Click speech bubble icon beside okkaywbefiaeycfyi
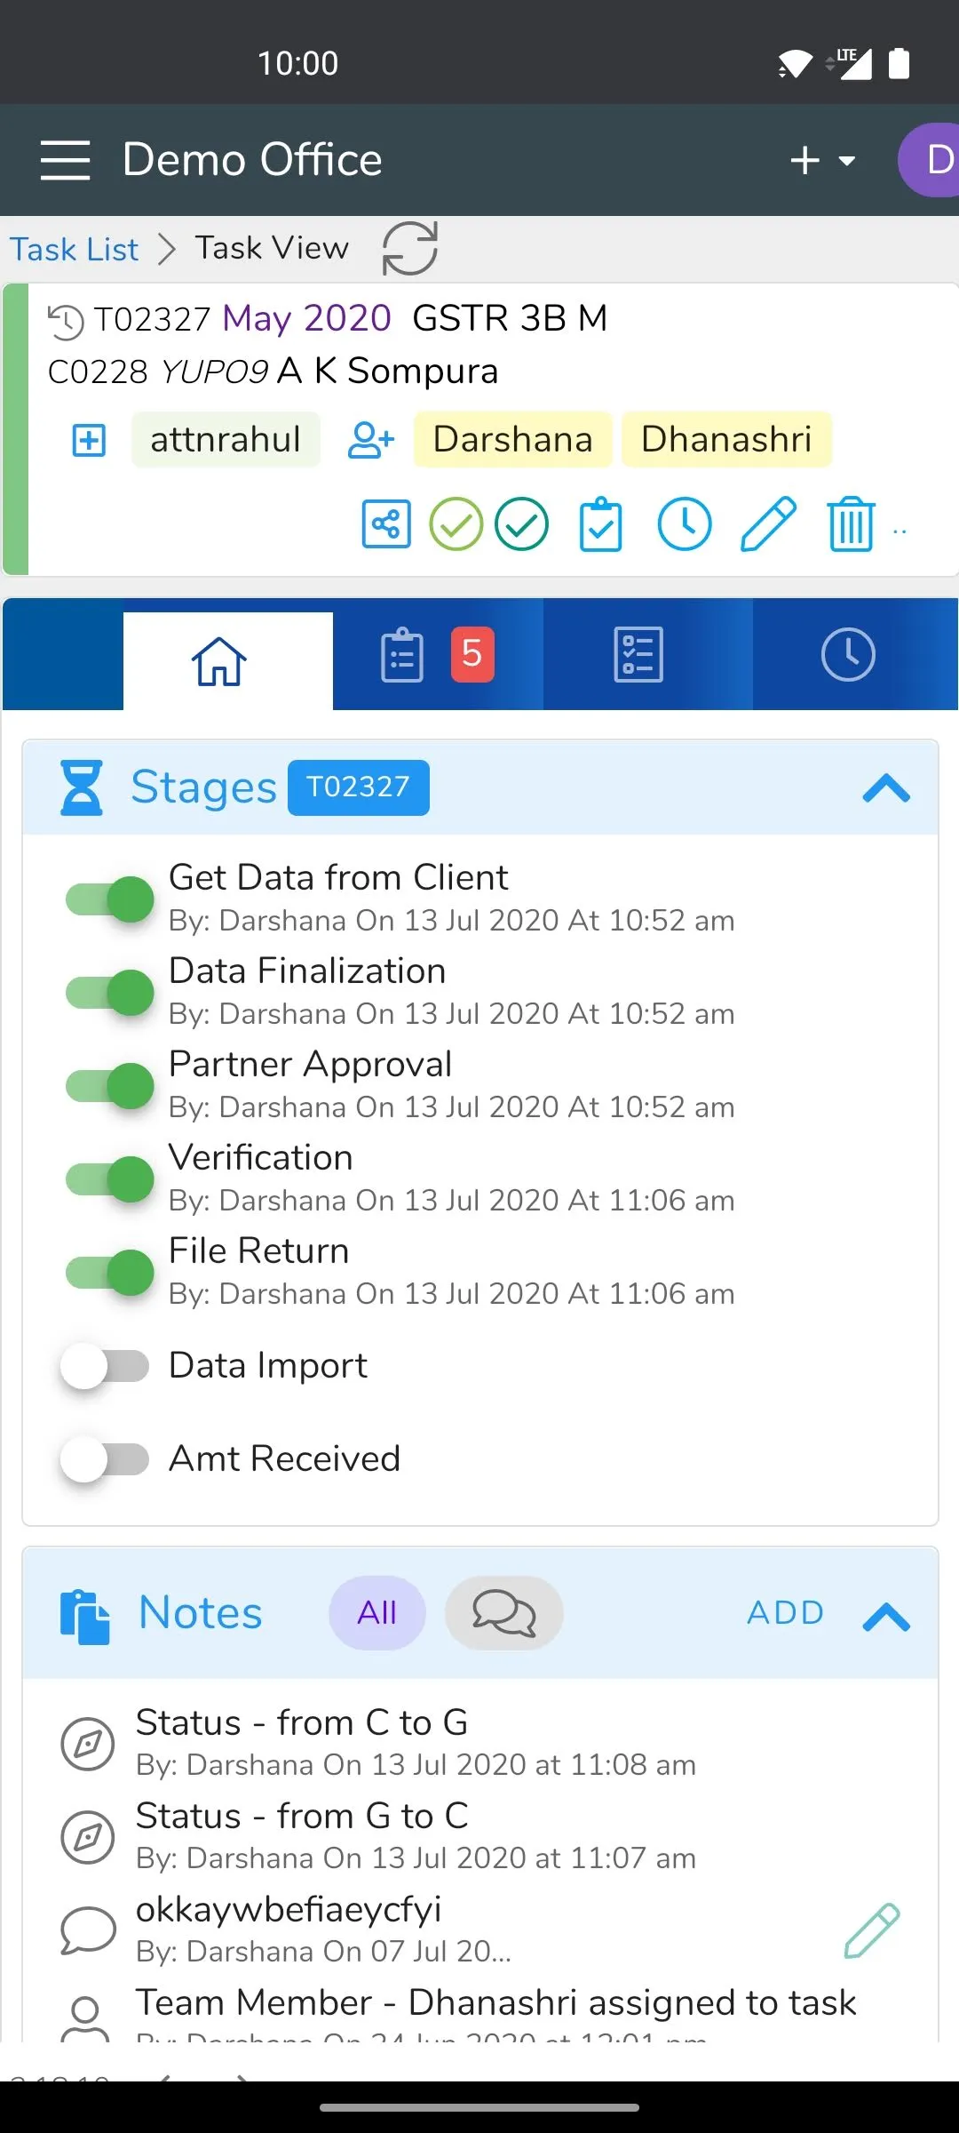The width and height of the screenshot is (959, 2133). point(87,1929)
